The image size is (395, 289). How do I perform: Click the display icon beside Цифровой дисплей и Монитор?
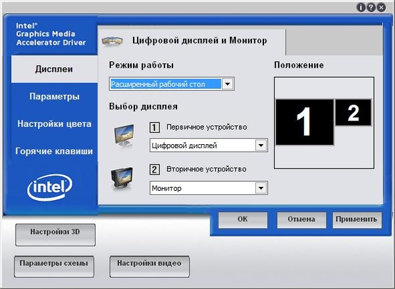pos(112,41)
